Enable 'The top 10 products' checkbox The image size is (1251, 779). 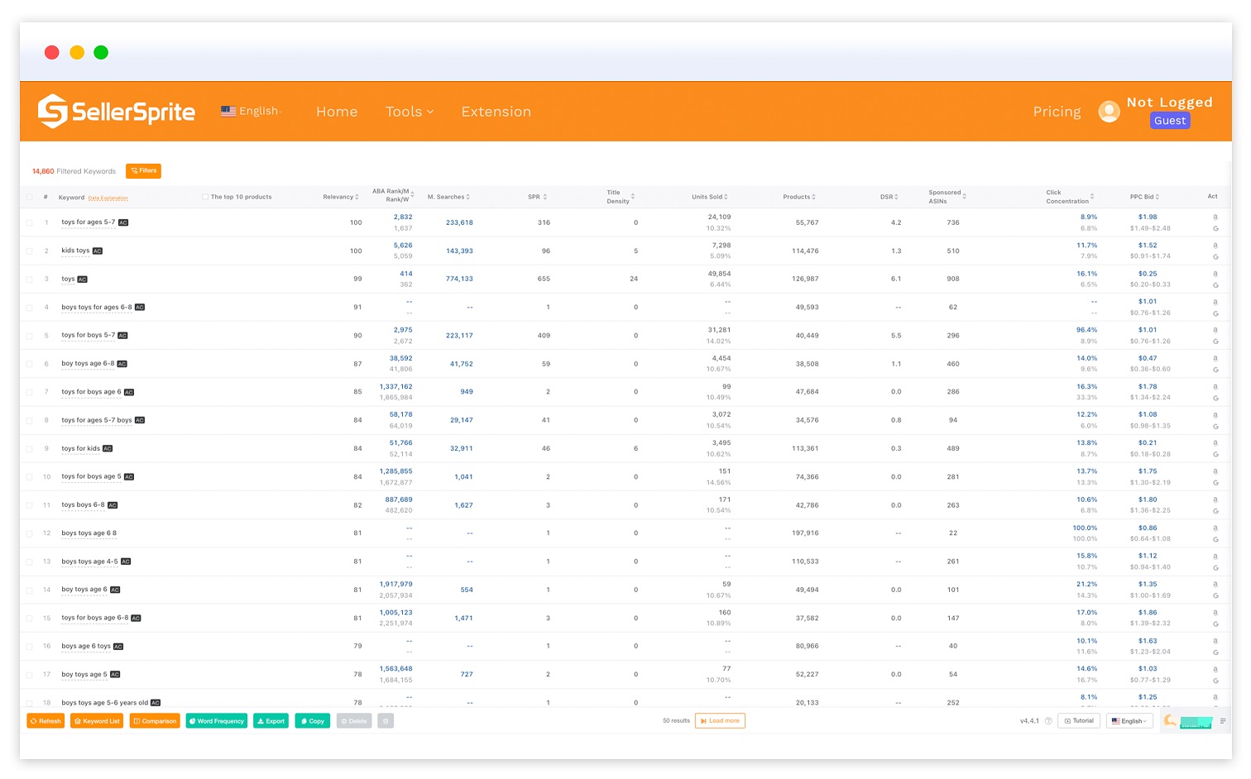[205, 197]
